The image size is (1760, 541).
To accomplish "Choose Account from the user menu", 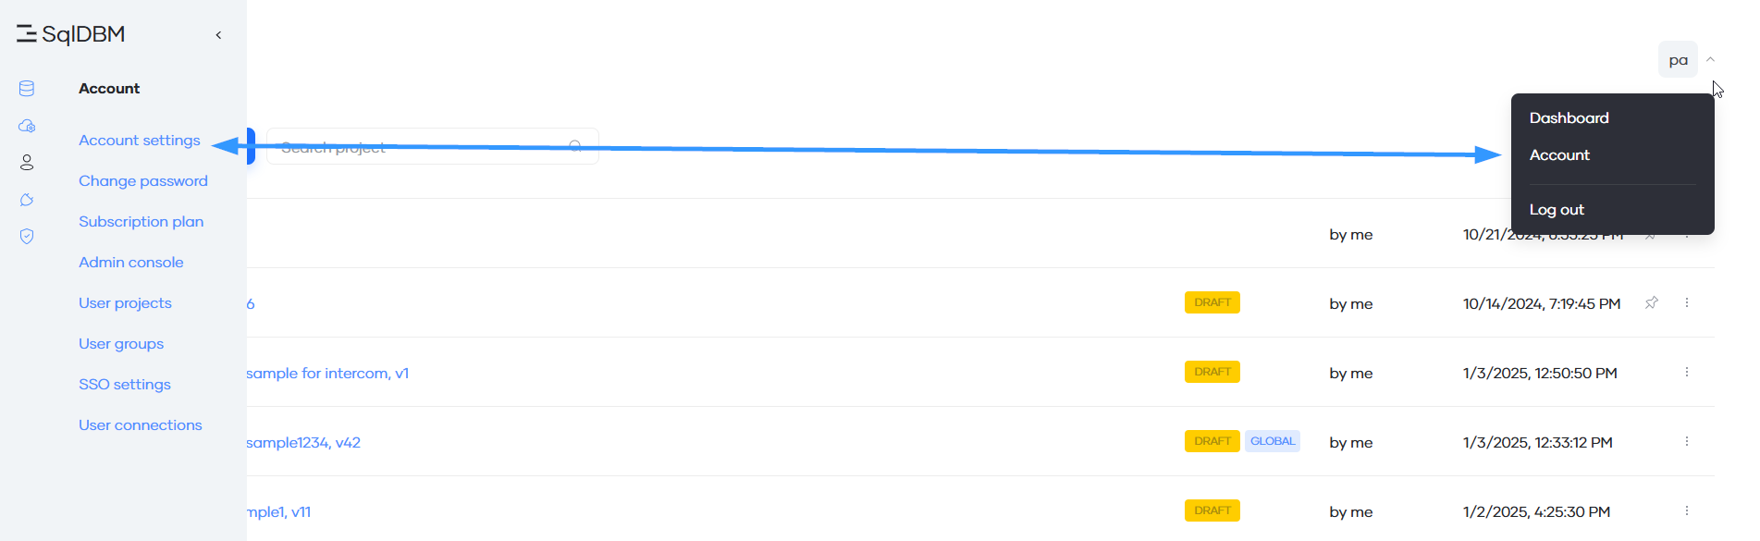I will (1559, 154).
